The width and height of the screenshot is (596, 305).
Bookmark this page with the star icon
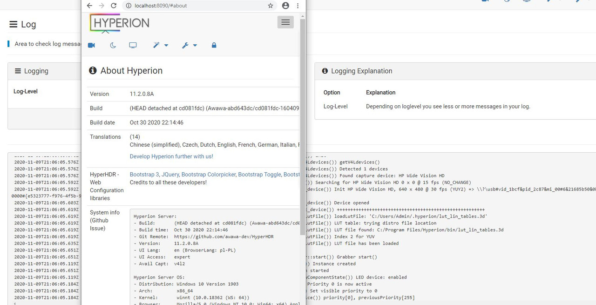click(x=271, y=6)
